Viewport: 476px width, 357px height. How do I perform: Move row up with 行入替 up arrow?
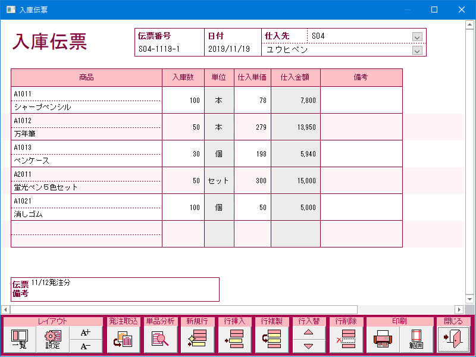308,333
